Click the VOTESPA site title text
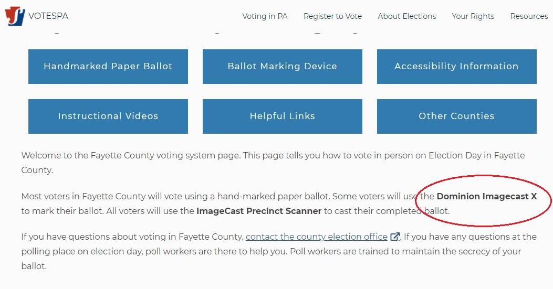The height and width of the screenshot is (289, 553). pos(48,16)
